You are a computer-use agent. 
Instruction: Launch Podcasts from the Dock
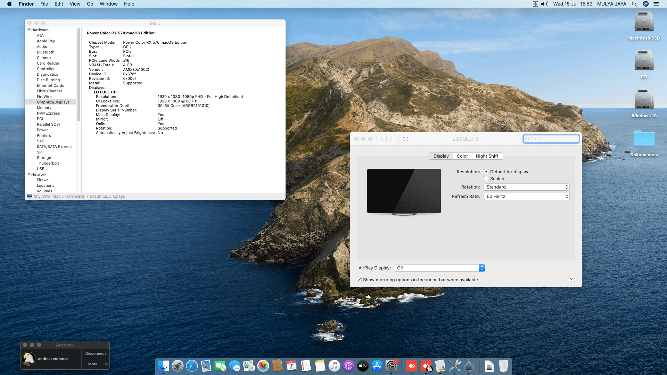click(x=348, y=366)
